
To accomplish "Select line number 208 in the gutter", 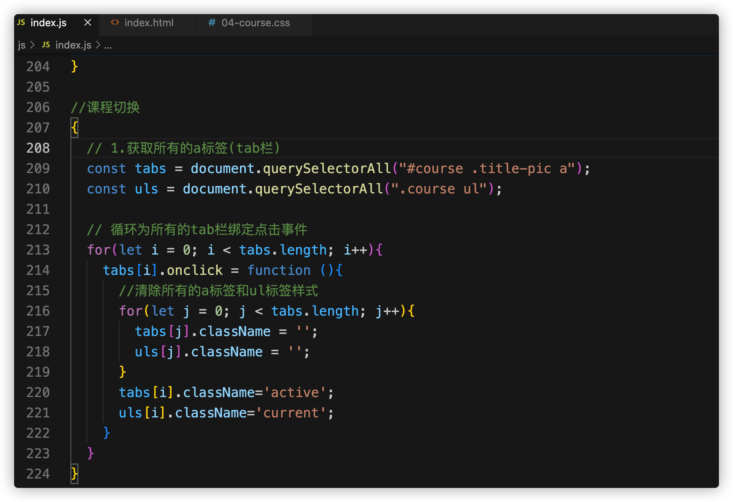I will (38, 148).
